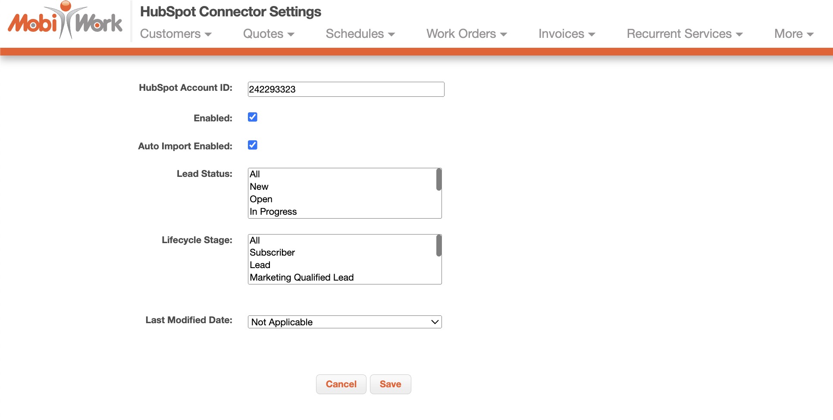Viewport: 833px width, 420px height.
Task: Expand the More menu
Action: pos(793,34)
